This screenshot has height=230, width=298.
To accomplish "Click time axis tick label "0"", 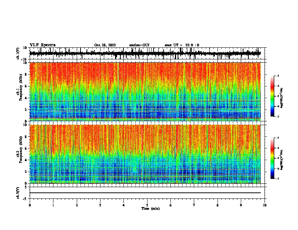I will [30, 205].
